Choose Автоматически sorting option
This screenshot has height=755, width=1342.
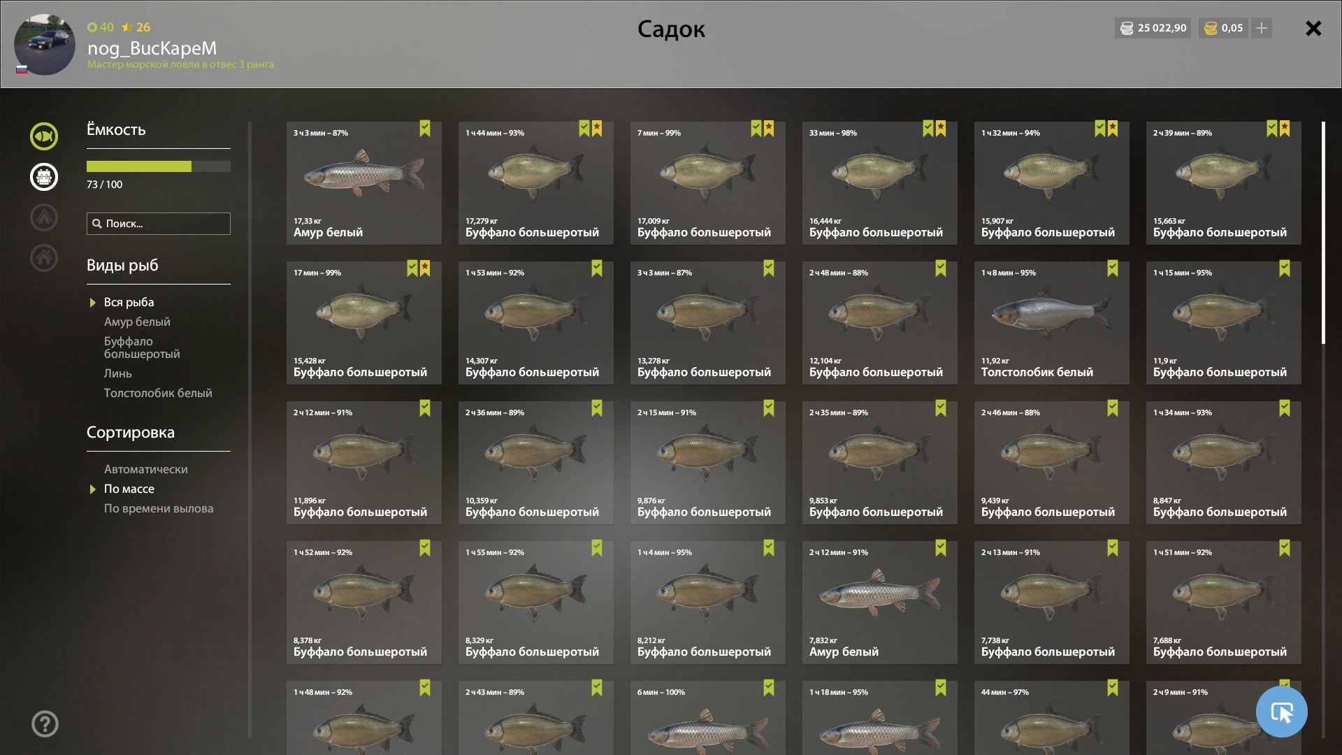coord(146,469)
